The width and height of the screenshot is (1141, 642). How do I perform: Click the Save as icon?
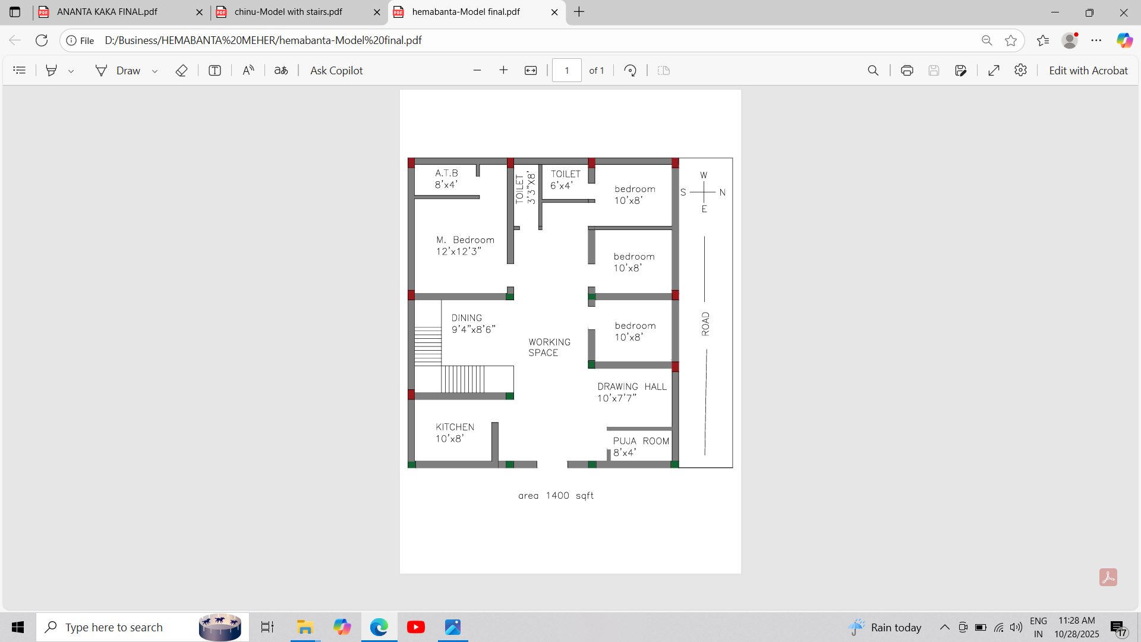tap(961, 70)
